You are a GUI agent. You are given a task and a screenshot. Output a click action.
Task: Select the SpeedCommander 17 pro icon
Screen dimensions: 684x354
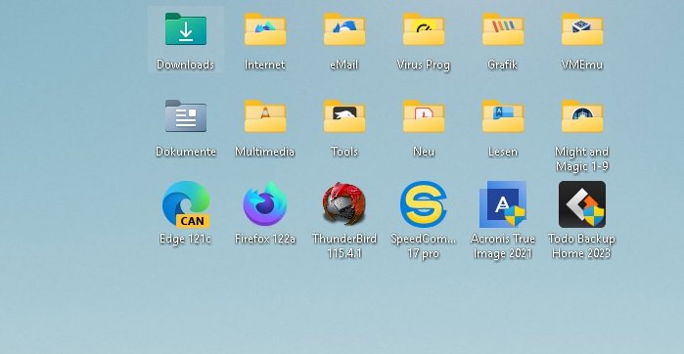coord(424,204)
